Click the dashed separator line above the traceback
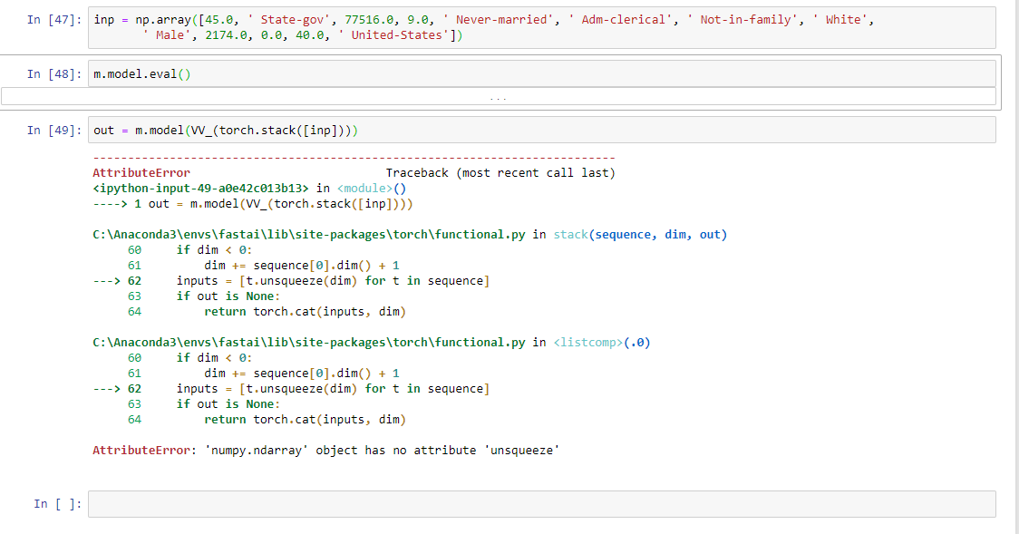 tap(354, 159)
